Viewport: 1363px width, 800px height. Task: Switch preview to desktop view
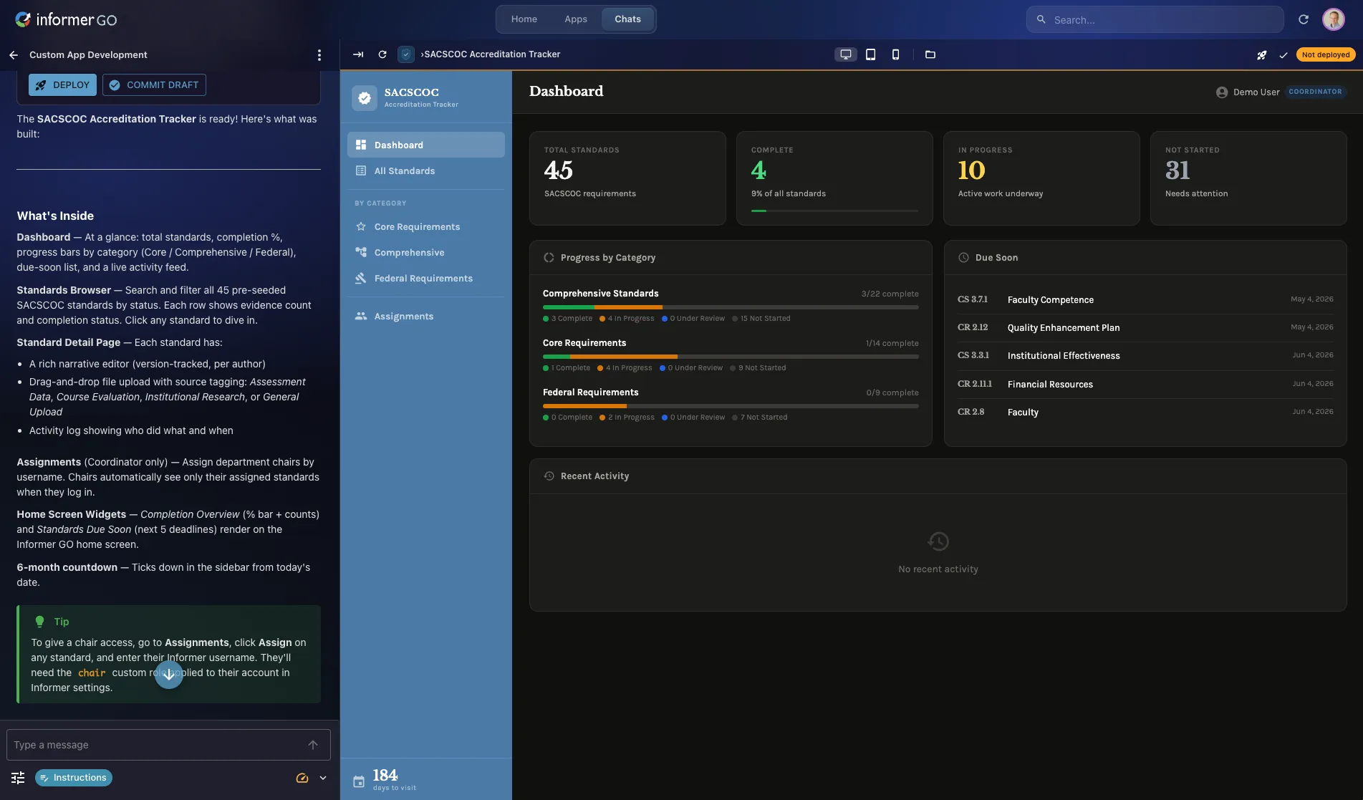[846, 54]
